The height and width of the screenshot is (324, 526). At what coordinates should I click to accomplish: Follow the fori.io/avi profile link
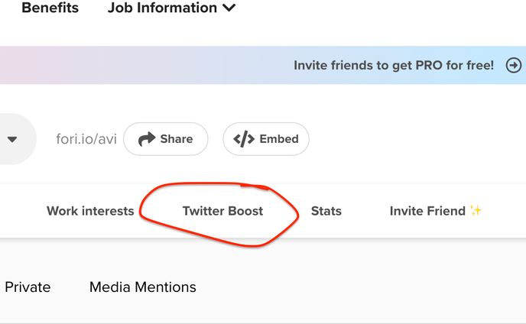click(x=86, y=139)
